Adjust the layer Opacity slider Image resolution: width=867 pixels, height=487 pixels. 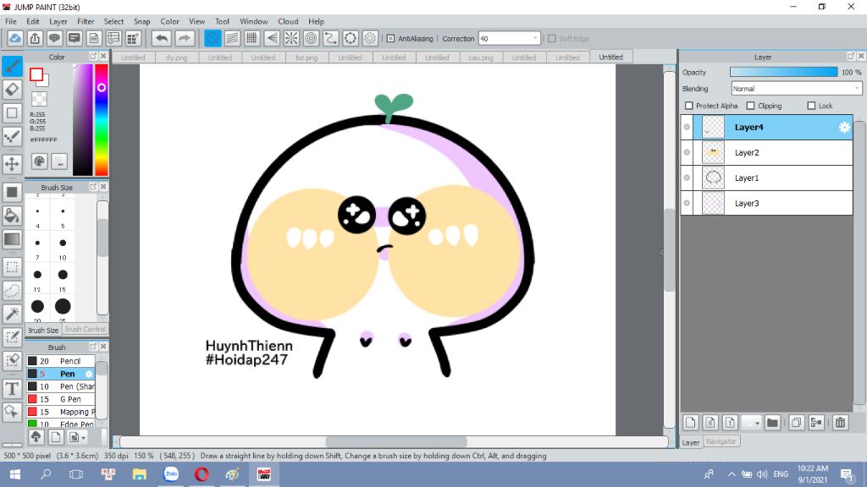(783, 73)
